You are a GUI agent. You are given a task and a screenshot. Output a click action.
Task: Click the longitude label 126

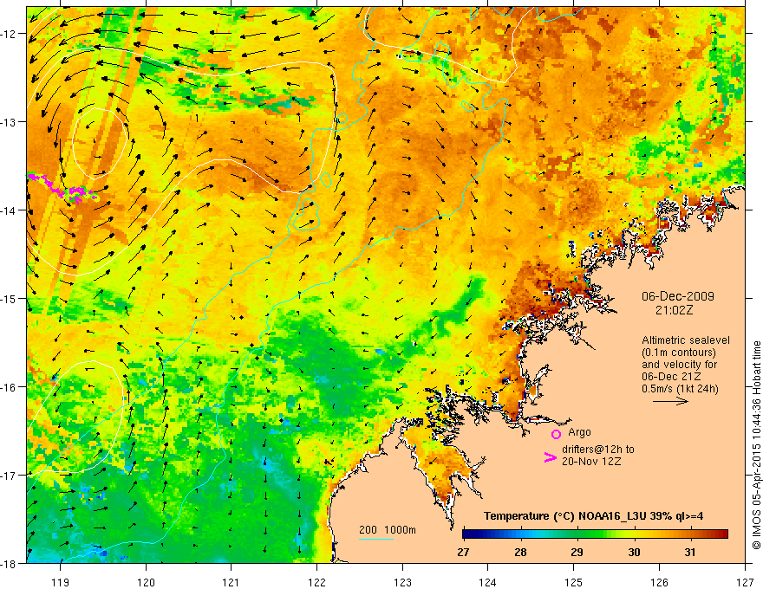click(x=659, y=582)
